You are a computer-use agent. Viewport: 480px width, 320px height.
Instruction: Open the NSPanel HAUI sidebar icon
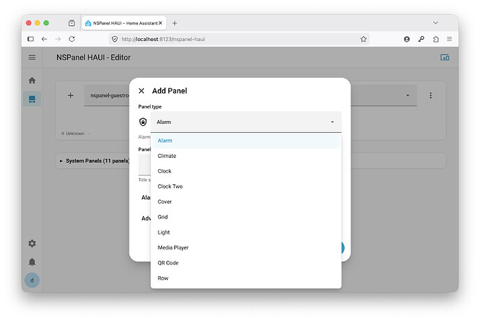click(32, 99)
